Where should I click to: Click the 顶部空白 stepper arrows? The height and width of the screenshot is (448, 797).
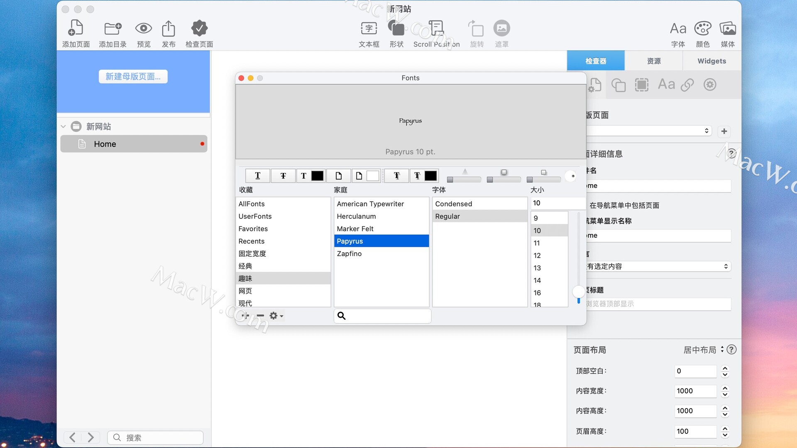[x=725, y=371]
